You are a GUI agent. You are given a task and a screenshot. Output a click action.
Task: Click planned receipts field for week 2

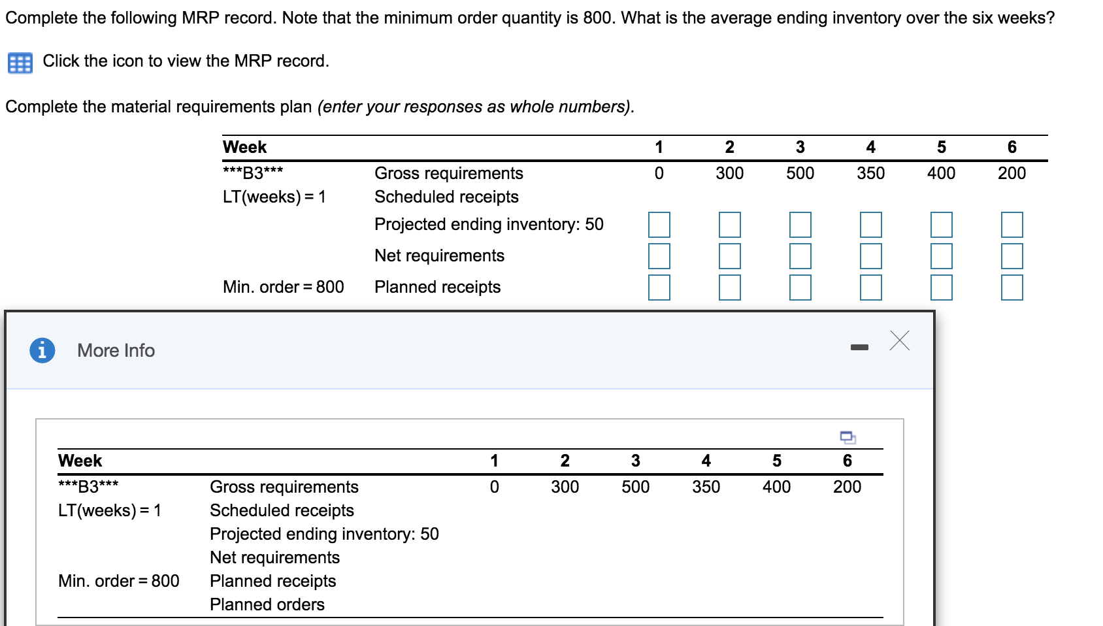730,287
